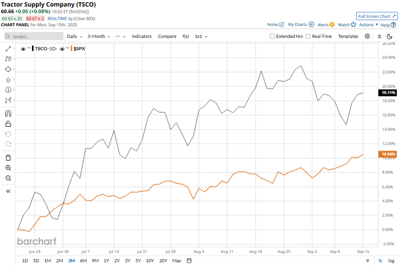Click the undo arrow icon
Image resolution: width=401 pixels, height=268 pixels.
pos(8,134)
